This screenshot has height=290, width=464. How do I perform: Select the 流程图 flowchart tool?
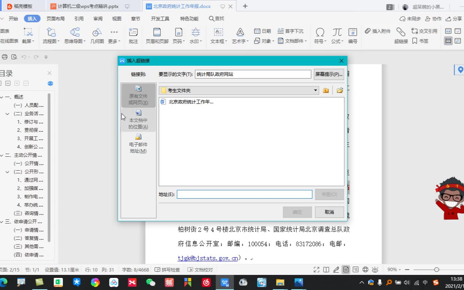click(51, 35)
